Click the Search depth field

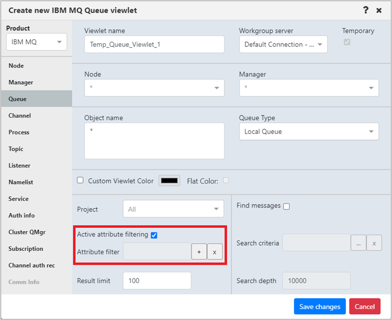[316, 281]
